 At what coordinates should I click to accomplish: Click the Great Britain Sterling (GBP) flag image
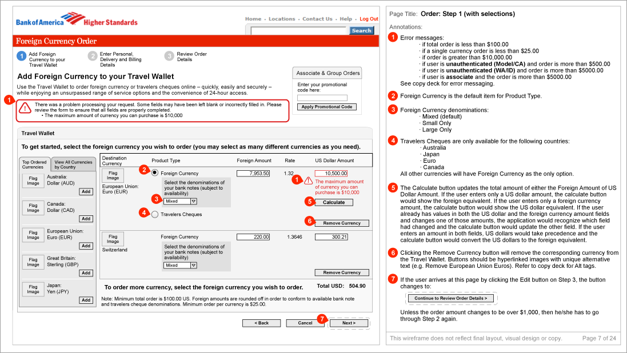click(33, 262)
